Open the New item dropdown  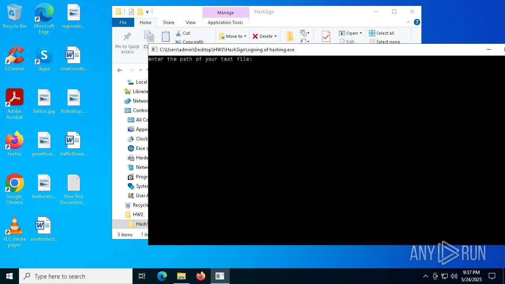(x=305, y=33)
